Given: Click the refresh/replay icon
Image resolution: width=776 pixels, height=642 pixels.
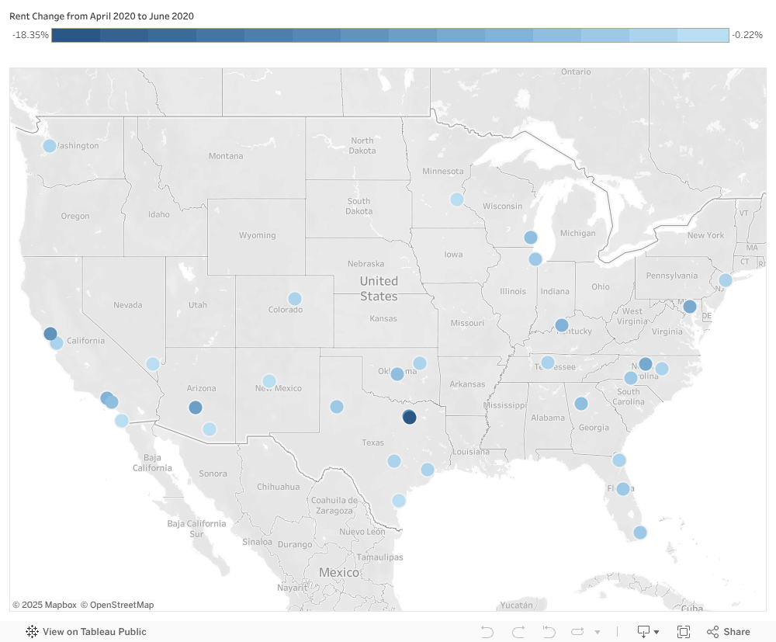Looking at the screenshot, I should (577, 632).
